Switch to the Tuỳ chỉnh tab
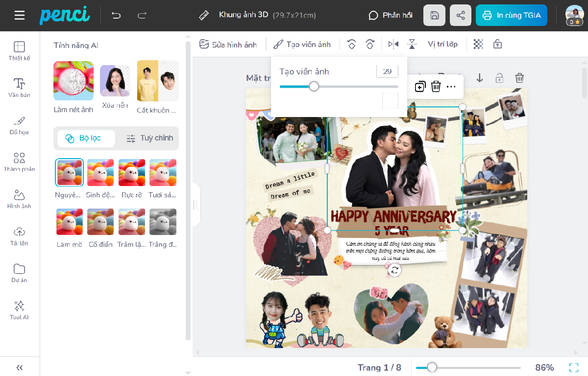The height and width of the screenshot is (376, 588). [149, 139]
